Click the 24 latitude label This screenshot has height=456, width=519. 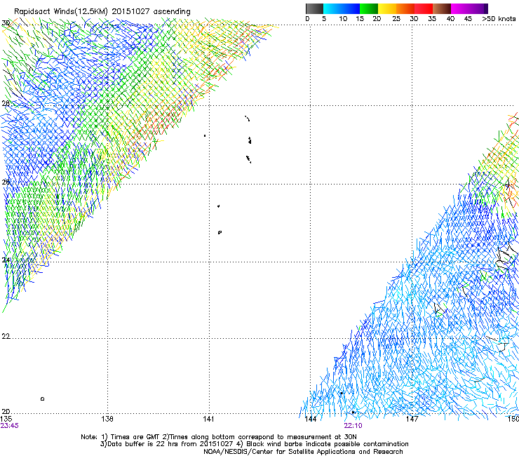[6, 260]
